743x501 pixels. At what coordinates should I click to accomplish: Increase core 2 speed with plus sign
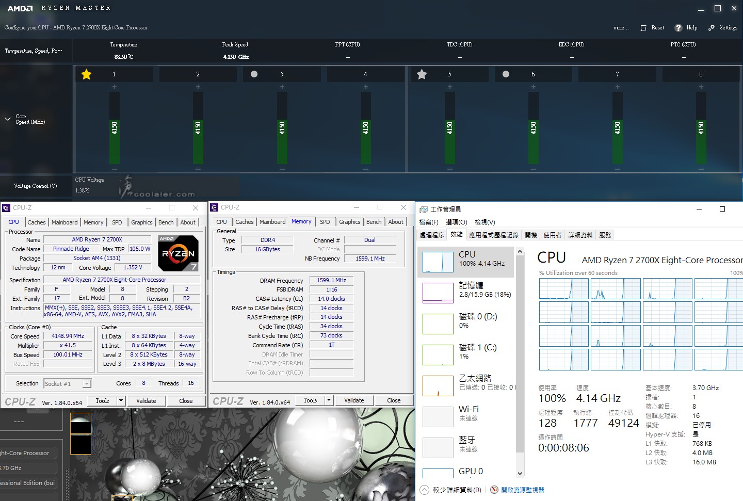pos(198,87)
